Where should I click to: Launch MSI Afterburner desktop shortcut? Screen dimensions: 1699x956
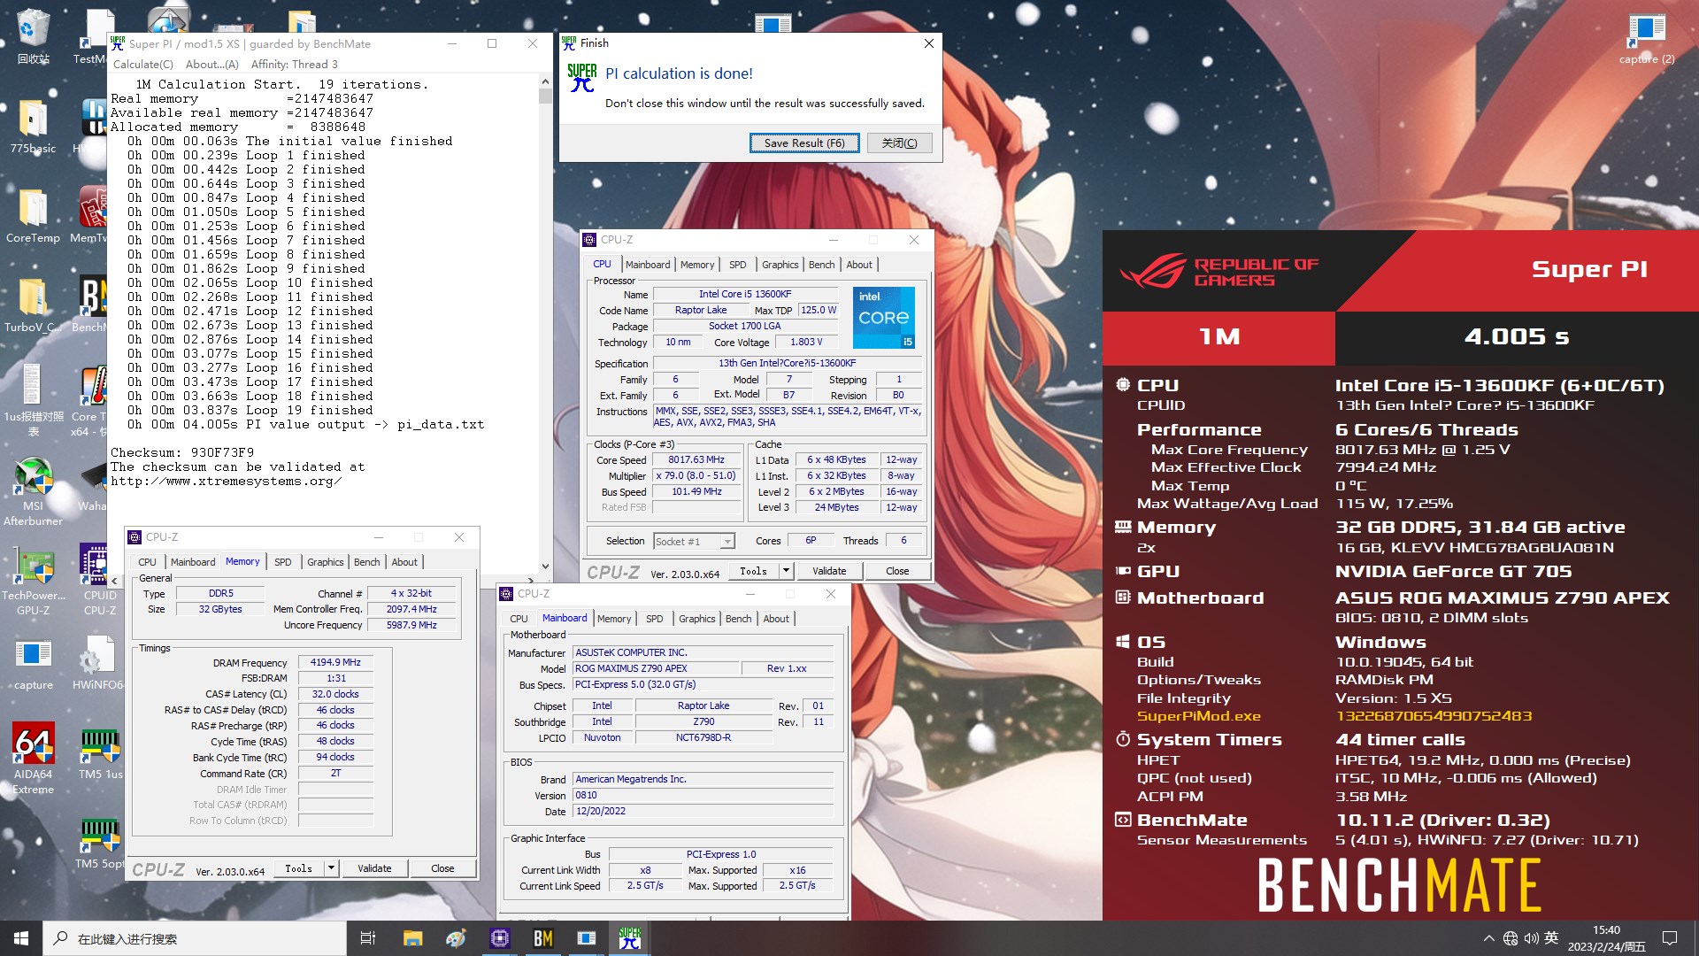pyautogui.click(x=33, y=491)
